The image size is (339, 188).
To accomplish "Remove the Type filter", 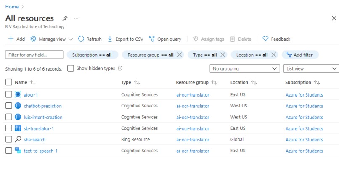I will [x=222, y=55].
